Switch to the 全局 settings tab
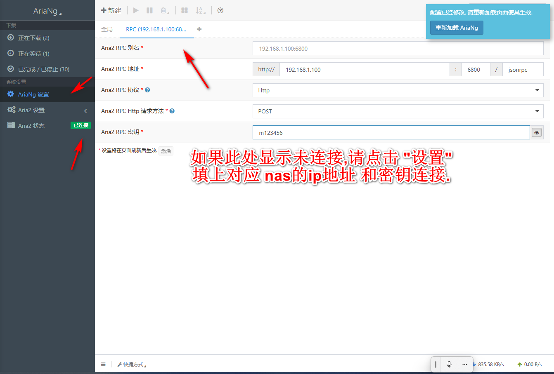The height and width of the screenshot is (374, 554). click(107, 29)
